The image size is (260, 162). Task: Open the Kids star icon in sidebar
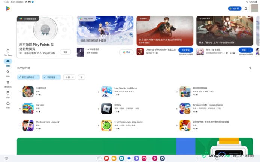(8, 103)
